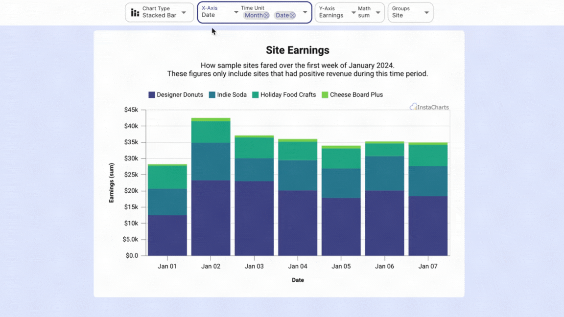Open the Y-Axis Earnings dropdown arrow

(x=353, y=13)
